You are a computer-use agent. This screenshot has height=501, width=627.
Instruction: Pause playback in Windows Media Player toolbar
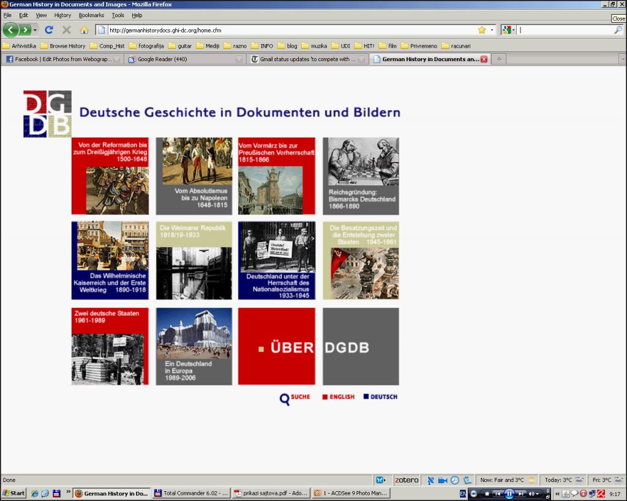pos(509,494)
